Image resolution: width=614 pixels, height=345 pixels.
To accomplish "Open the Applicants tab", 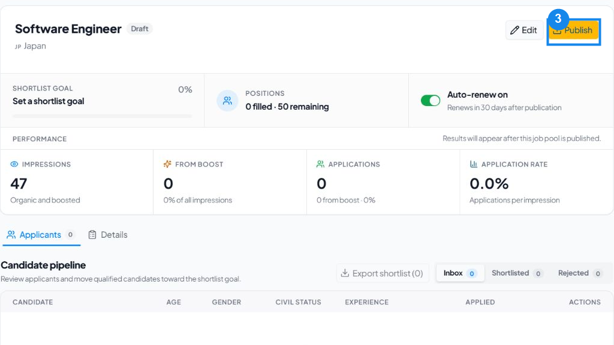I will [x=41, y=235].
